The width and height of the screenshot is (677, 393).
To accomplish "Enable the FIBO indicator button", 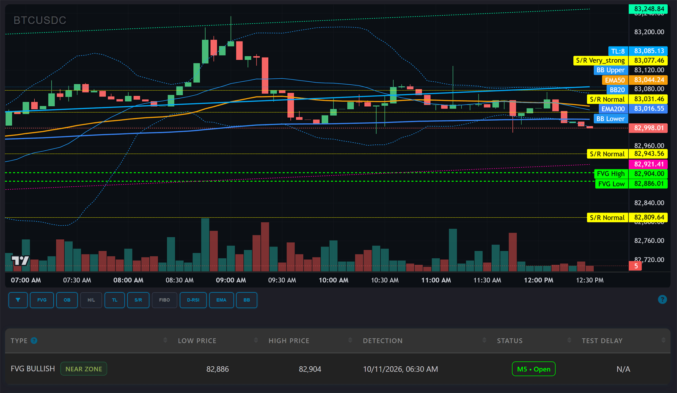I will [x=165, y=300].
